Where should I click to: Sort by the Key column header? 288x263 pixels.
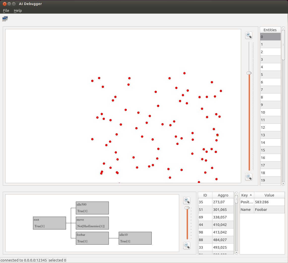coord(247,195)
